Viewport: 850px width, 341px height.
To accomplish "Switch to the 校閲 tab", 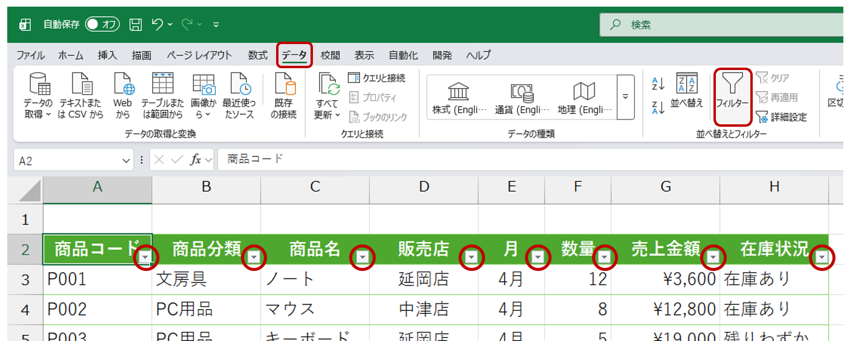I will coord(330,55).
